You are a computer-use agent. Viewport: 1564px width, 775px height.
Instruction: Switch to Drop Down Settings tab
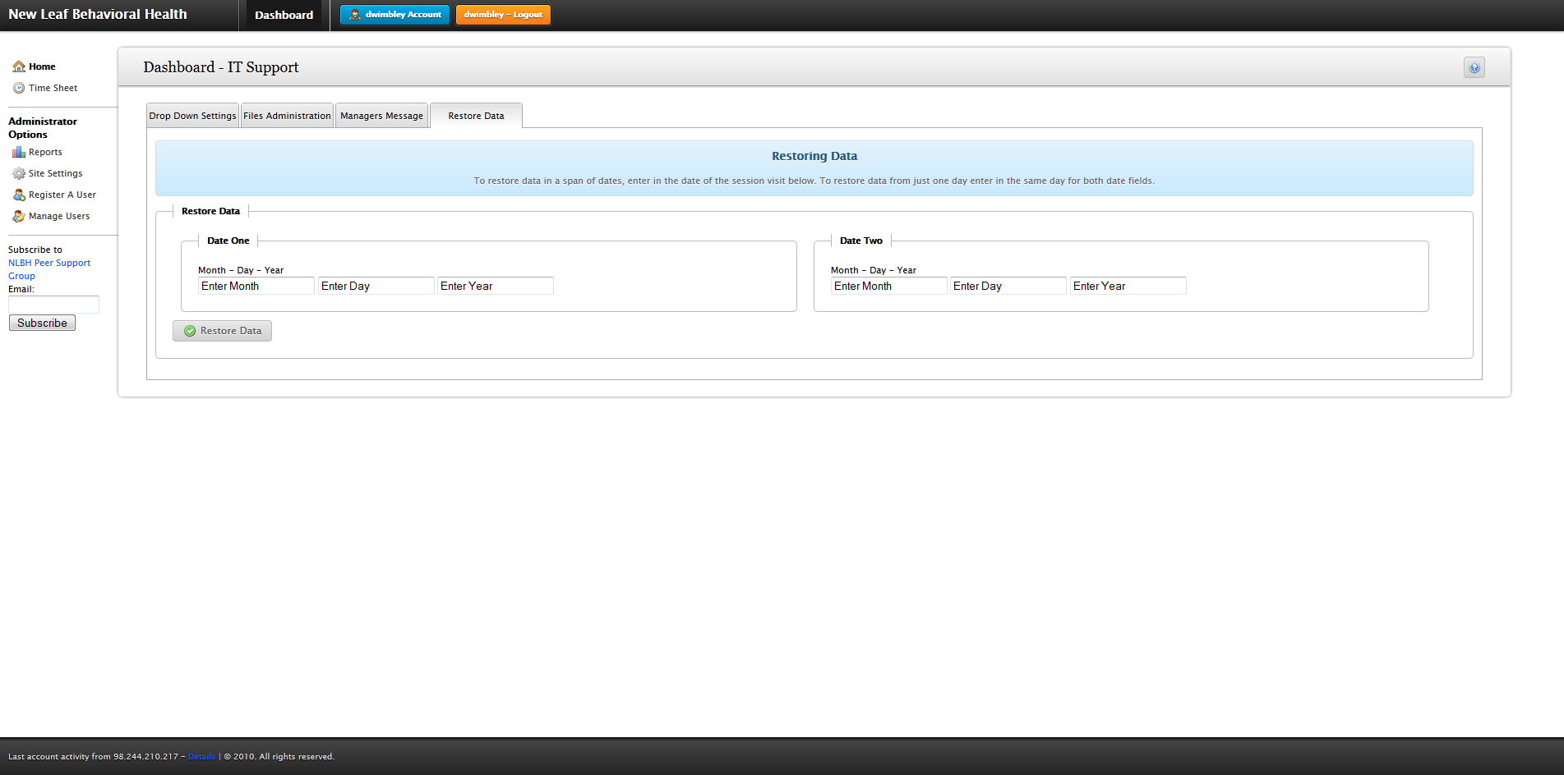click(192, 116)
